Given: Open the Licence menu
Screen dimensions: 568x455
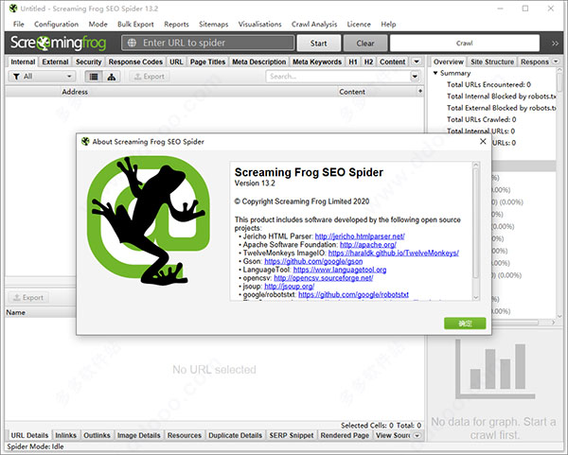Looking at the screenshot, I should tap(359, 25).
